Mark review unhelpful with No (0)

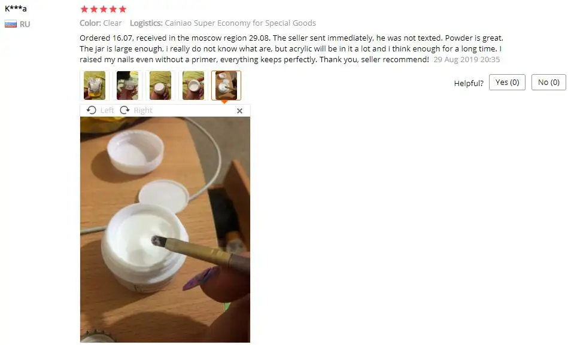(x=549, y=82)
